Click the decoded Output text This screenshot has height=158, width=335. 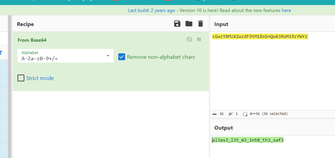click(248, 140)
